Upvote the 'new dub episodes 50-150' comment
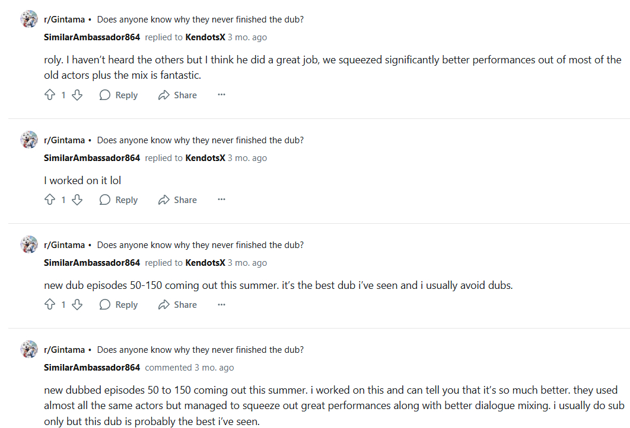This screenshot has height=428, width=630. (50, 305)
